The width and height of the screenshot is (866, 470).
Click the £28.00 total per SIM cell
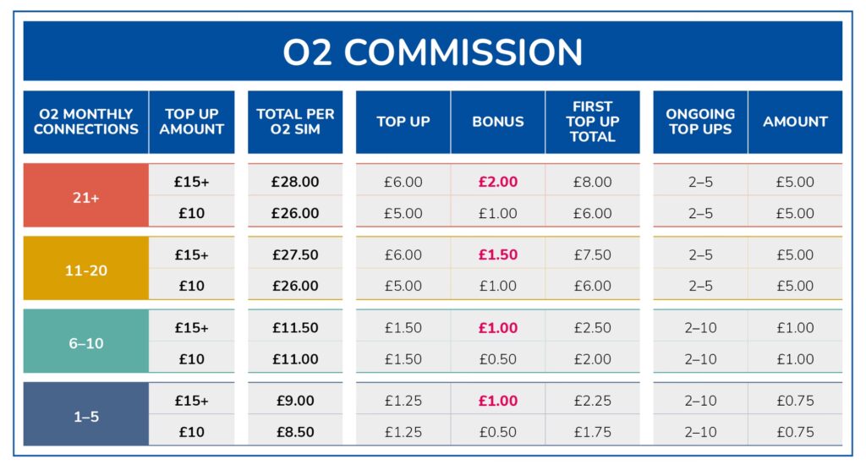click(x=295, y=182)
